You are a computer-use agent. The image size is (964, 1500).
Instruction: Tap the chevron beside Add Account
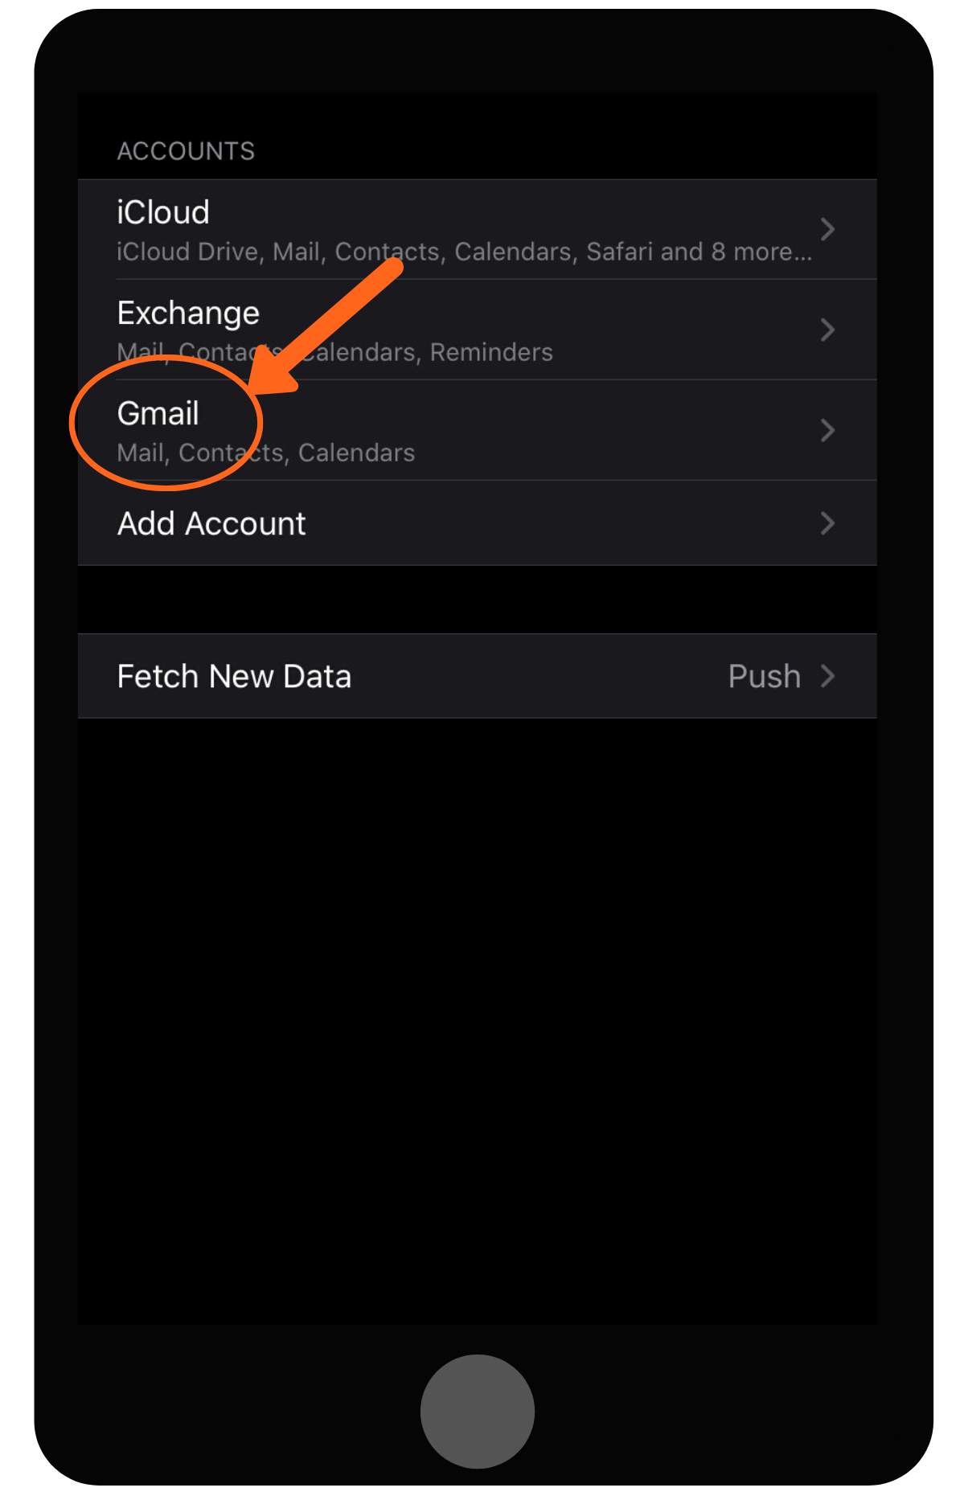coord(827,524)
